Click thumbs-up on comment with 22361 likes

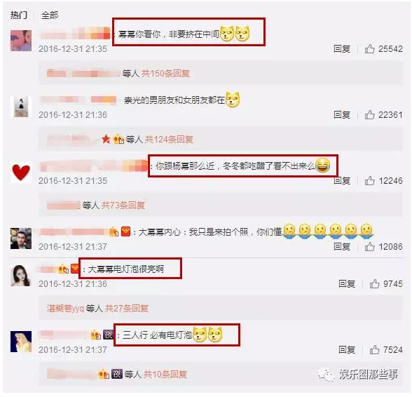click(x=369, y=115)
